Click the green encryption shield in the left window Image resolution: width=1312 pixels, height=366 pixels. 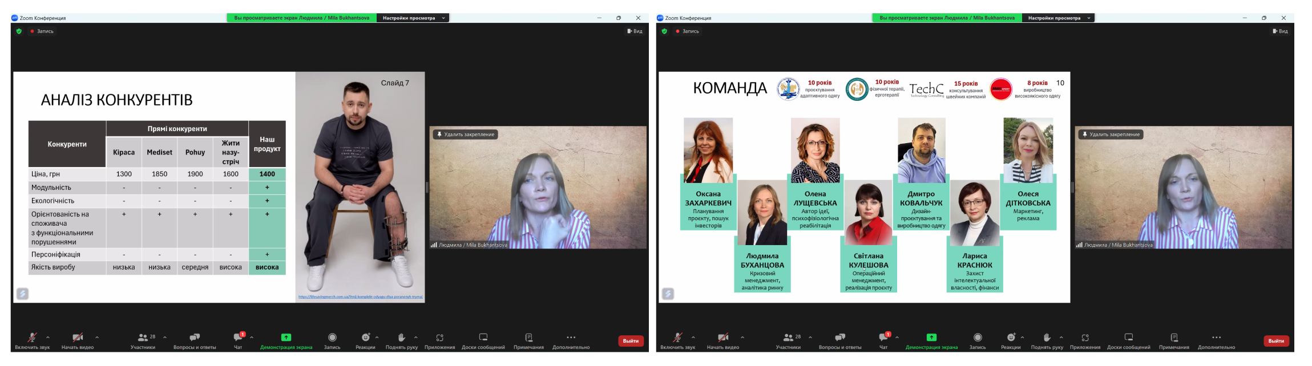19,31
